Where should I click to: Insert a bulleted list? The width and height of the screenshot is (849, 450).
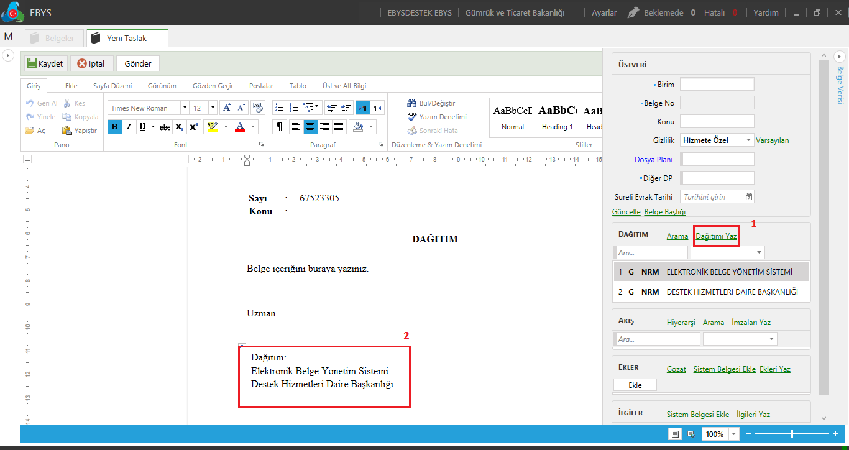(280, 108)
